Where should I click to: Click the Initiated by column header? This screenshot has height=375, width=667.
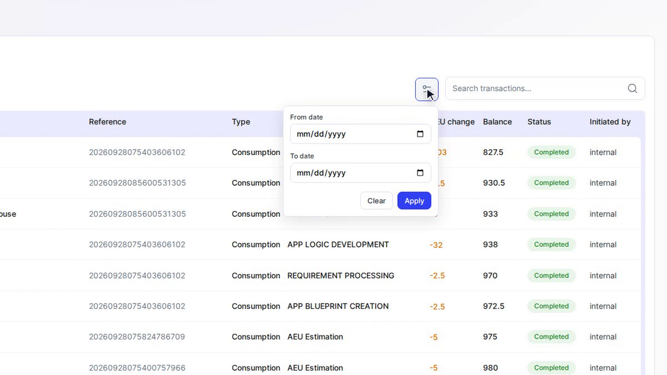pos(610,122)
